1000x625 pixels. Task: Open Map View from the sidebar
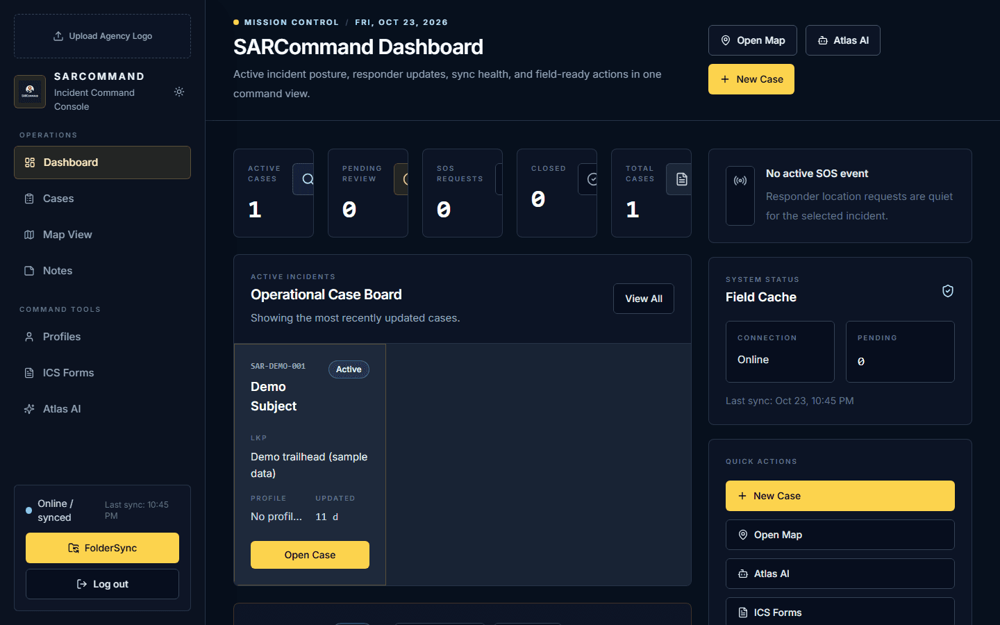pos(103,235)
